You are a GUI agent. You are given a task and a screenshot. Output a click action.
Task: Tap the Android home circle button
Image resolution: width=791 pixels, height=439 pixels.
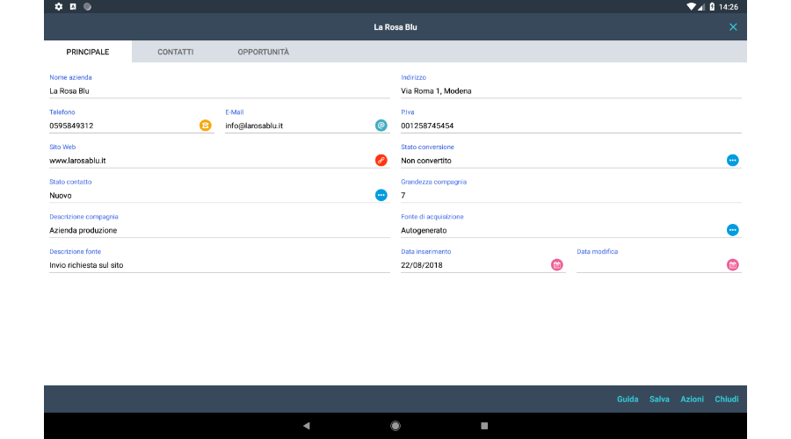[x=395, y=426]
